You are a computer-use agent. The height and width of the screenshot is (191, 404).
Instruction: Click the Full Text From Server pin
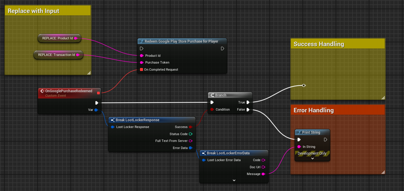click(x=191, y=141)
